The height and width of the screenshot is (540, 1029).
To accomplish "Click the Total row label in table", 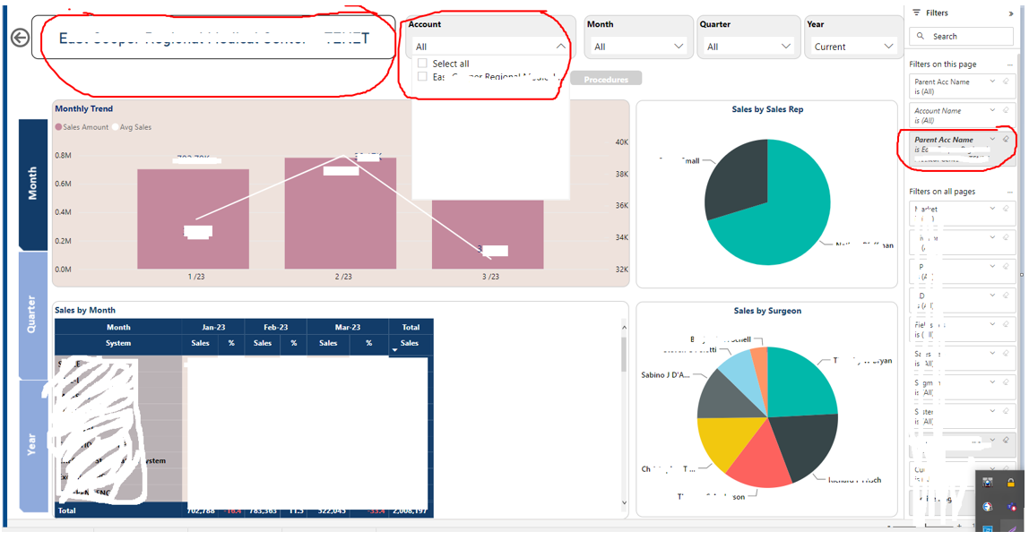I will 67,510.
